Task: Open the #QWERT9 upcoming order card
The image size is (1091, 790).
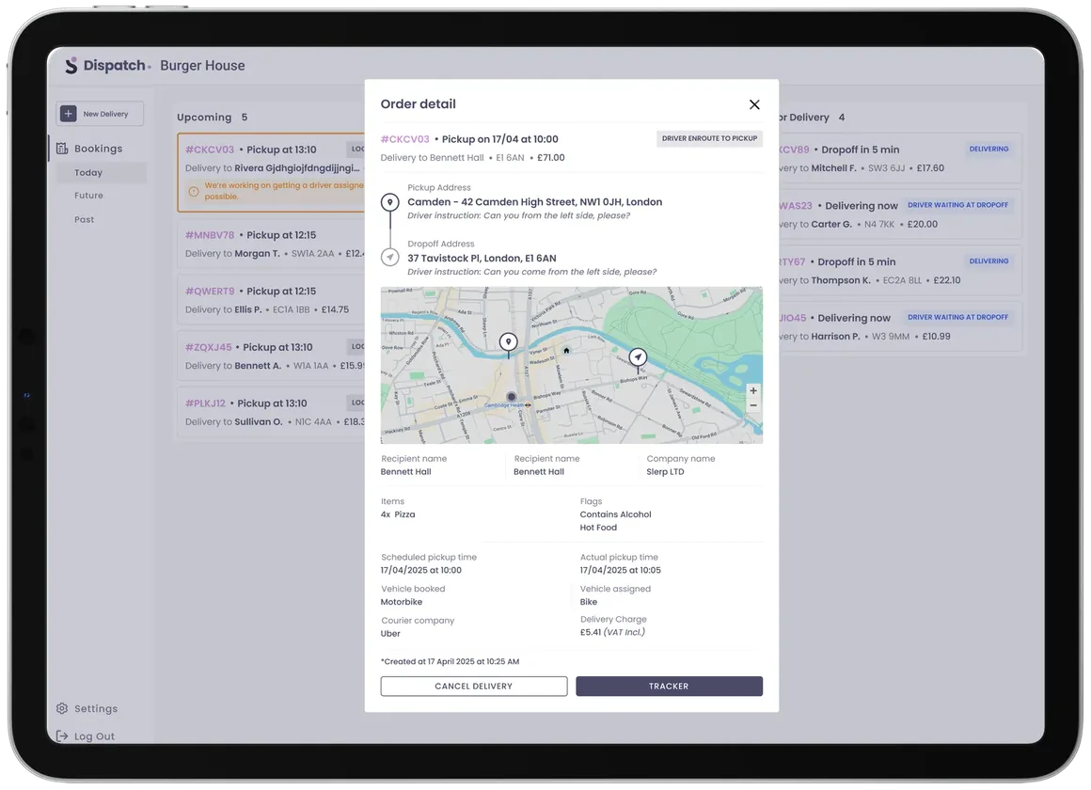Action: 272,300
